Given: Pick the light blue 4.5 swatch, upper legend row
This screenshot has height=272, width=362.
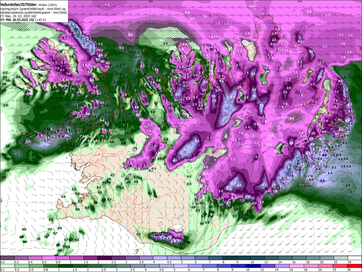Looking at the screenshot, I should tap(173, 258).
